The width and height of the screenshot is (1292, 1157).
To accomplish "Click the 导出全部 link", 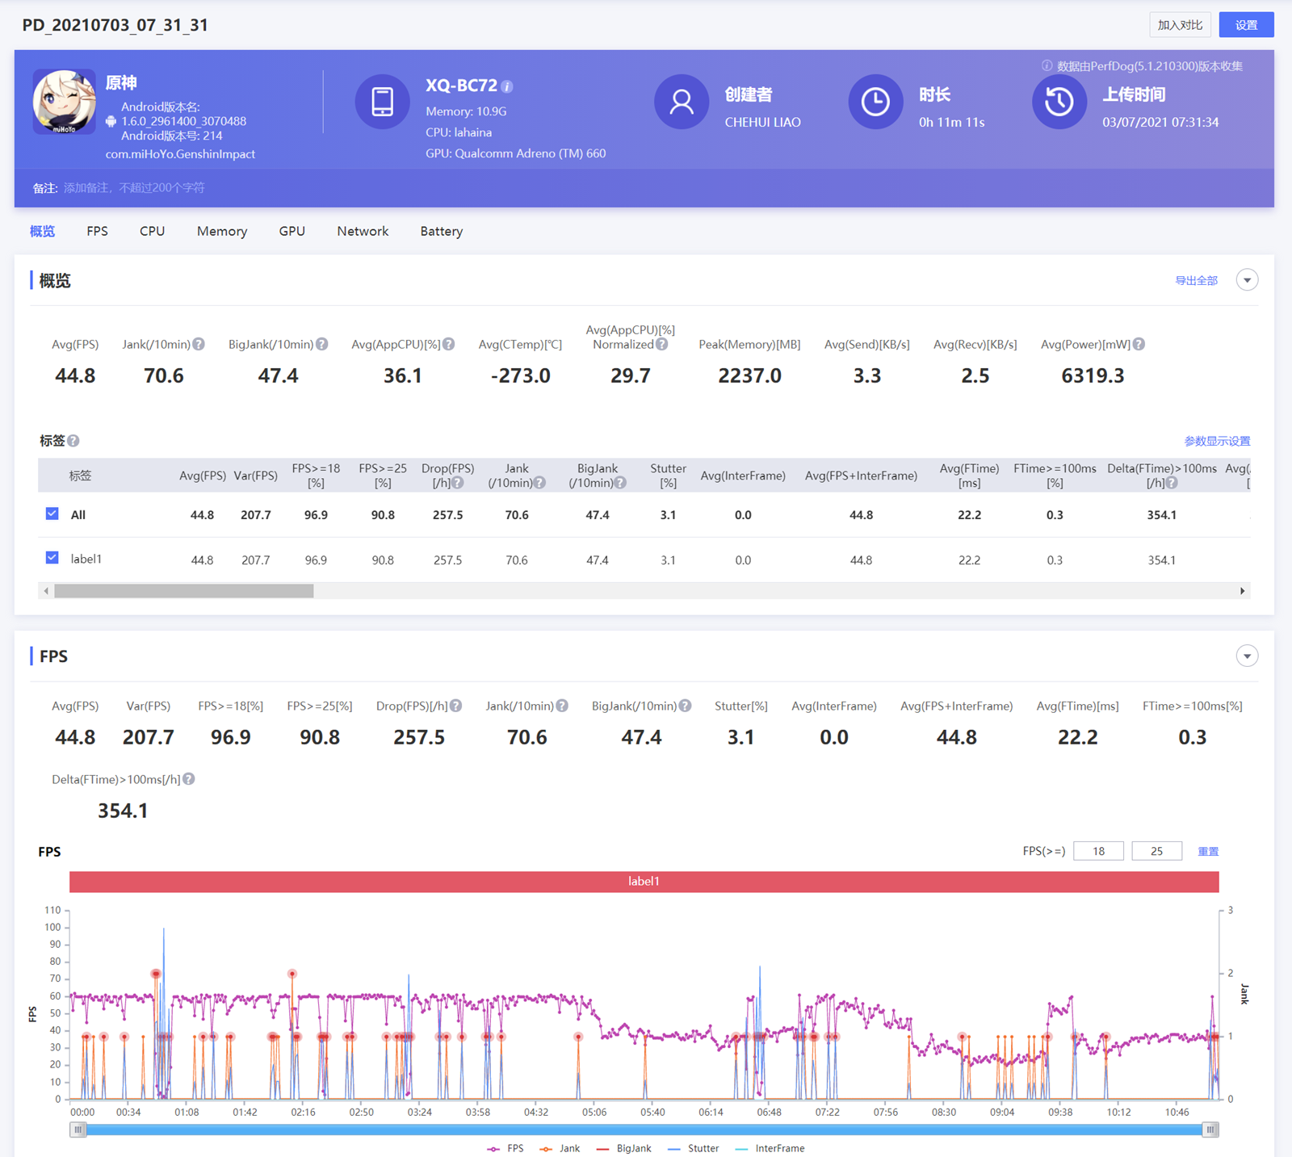I will point(1196,280).
